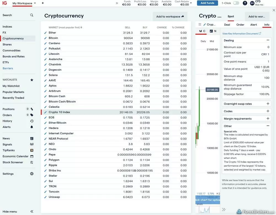Click the edit pencil next to Bitcoin
This screenshot has width=276, height=215.
click(46, 38)
